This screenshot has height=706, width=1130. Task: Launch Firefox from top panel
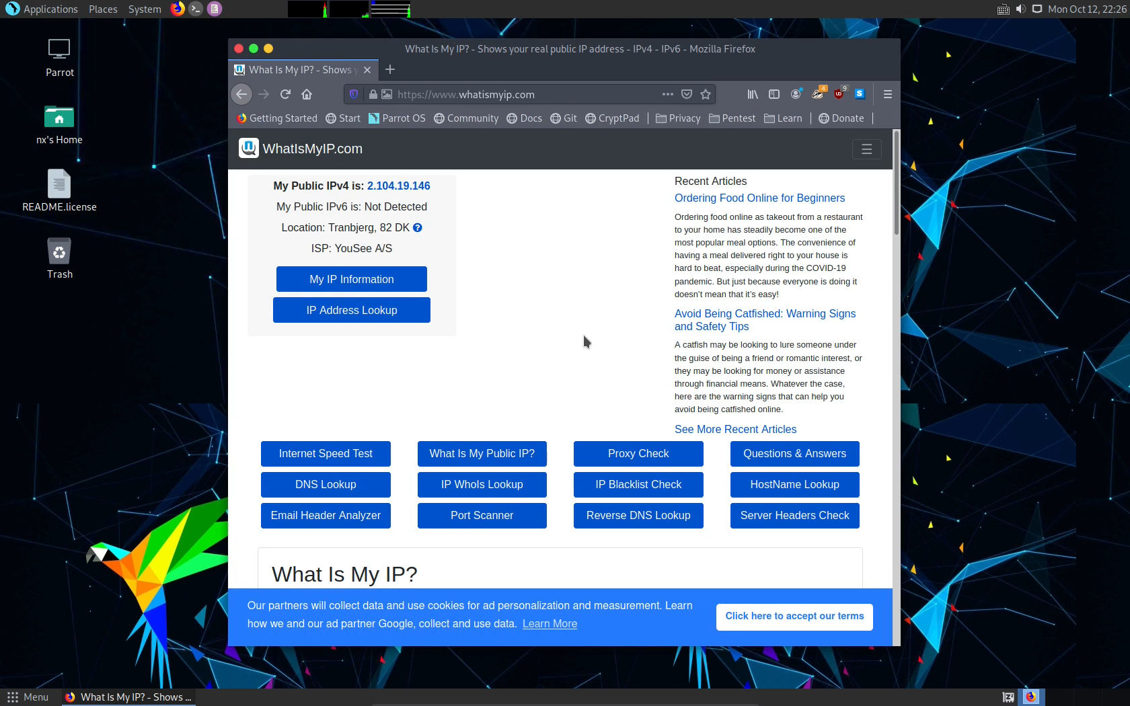tap(178, 9)
